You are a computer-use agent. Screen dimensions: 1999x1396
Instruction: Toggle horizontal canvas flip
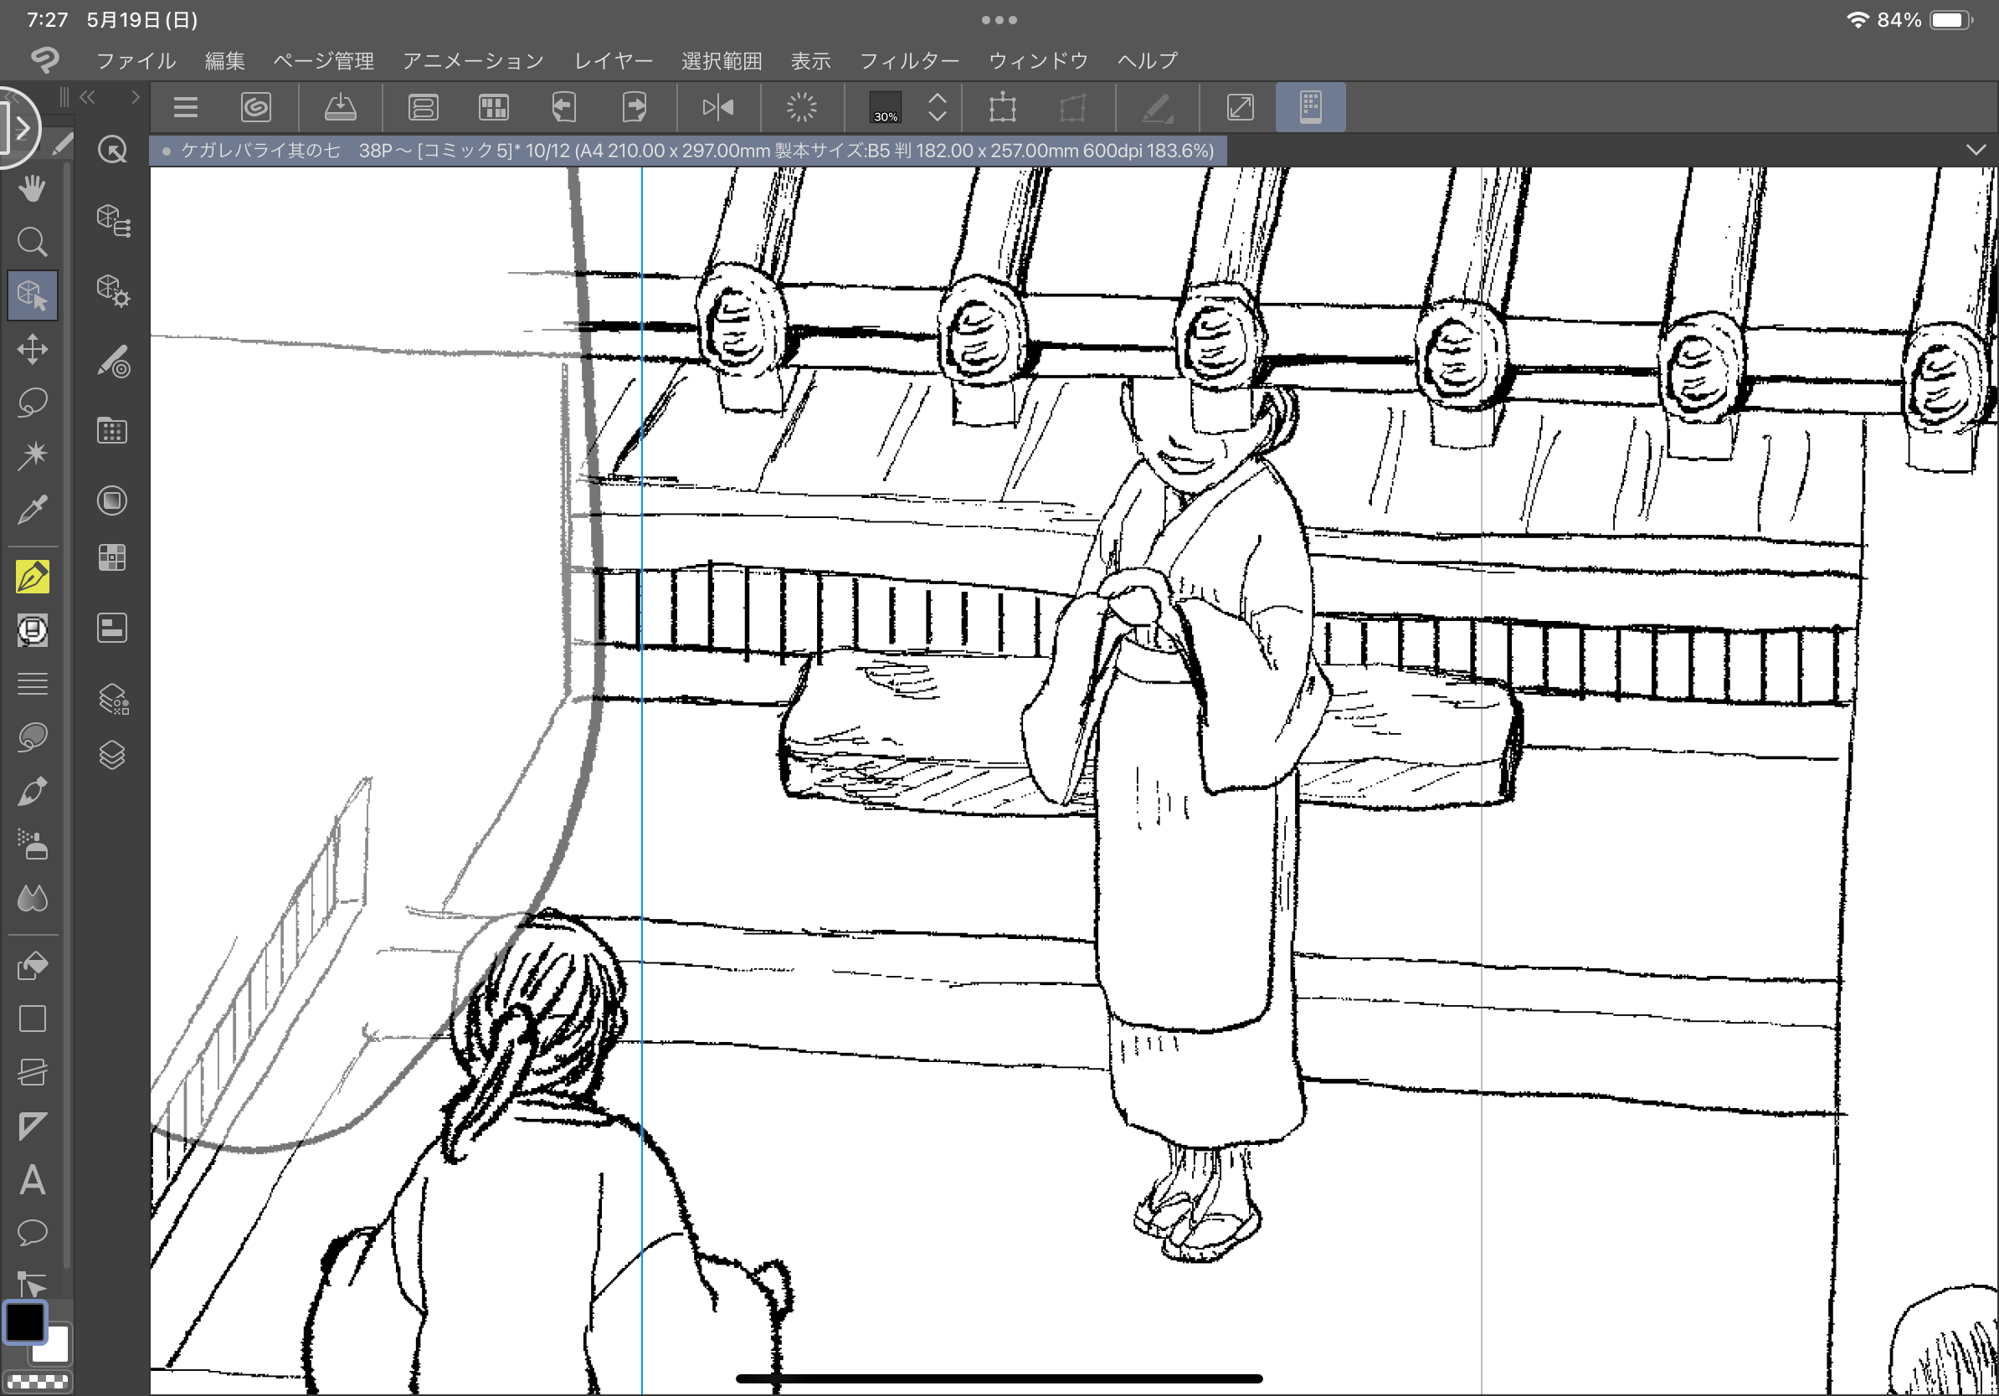717,107
